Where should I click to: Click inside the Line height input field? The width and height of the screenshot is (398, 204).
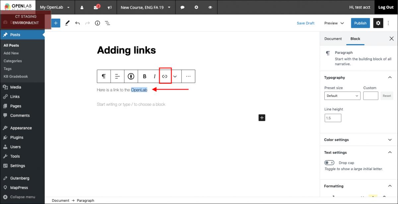333,118
